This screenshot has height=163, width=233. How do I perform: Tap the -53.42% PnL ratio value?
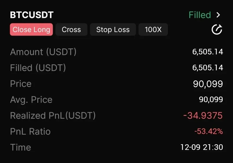pos(208,131)
